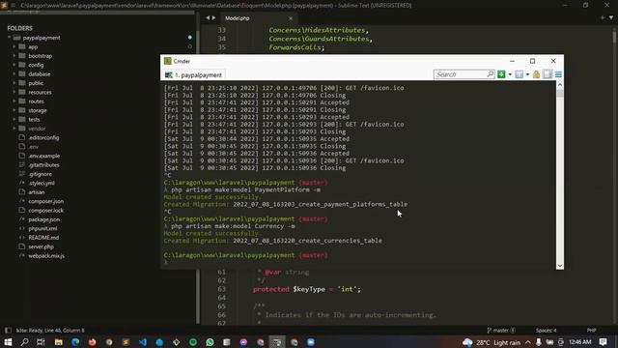Screen dimensions: 618x348
Task: Open package.json in sidebar
Action: [x=43, y=219]
